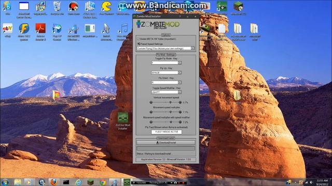Launch Google Chrome from the taskbar
The height and width of the screenshot is (186, 332).
point(103,182)
